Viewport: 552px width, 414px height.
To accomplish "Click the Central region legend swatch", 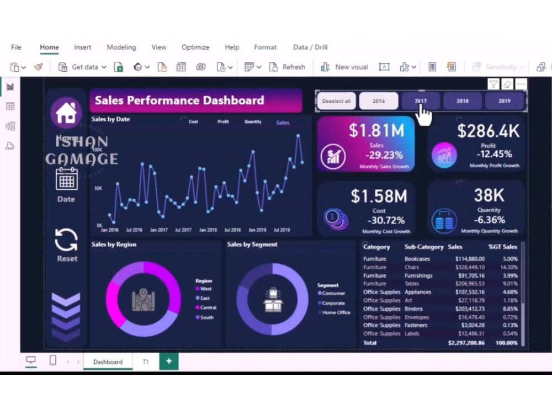I will tap(198, 307).
